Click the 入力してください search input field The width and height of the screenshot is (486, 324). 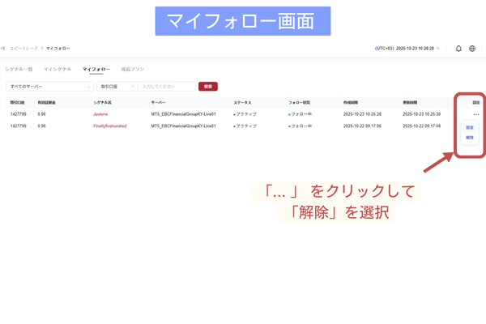click(x=166, y=86)
